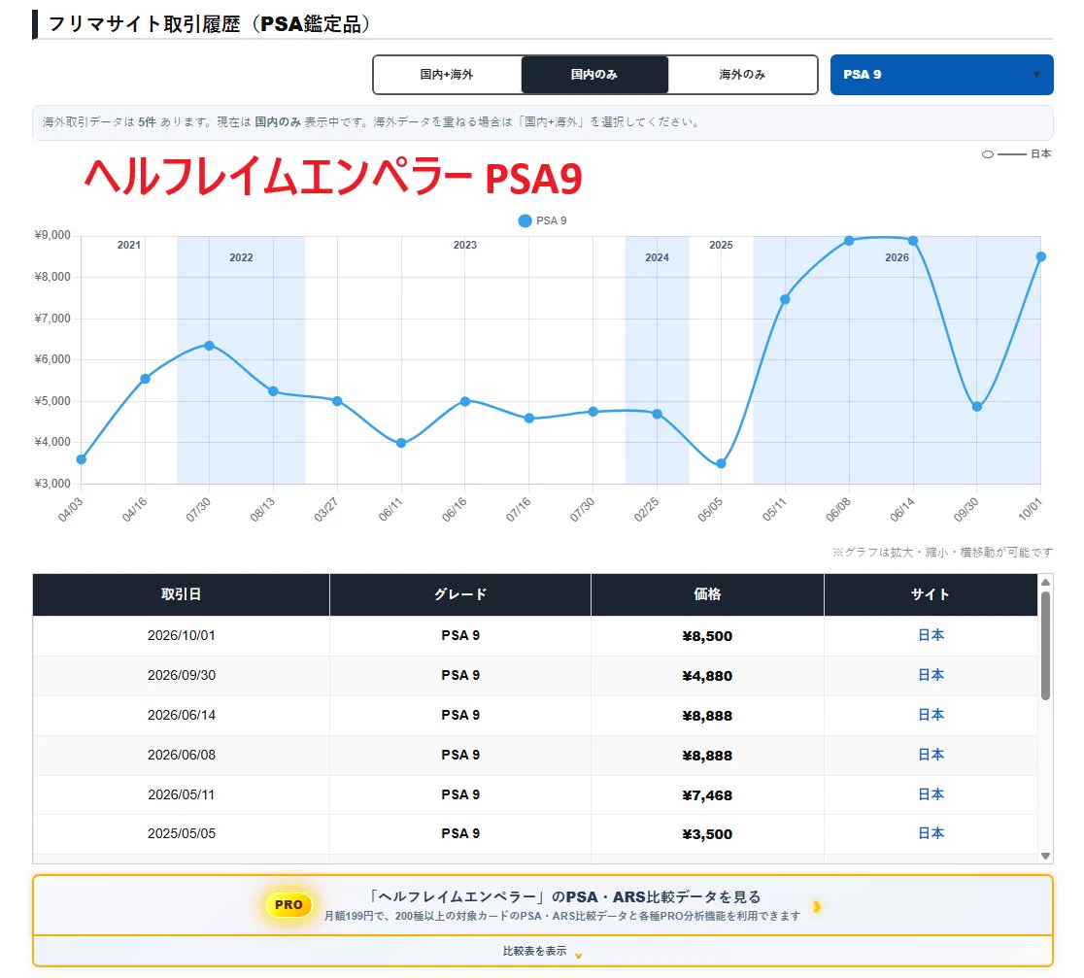This screenshot has height=978, width=1084.
Task: Click the yellow chevron arrow on PRO banner
Action: tap(817, 906)
